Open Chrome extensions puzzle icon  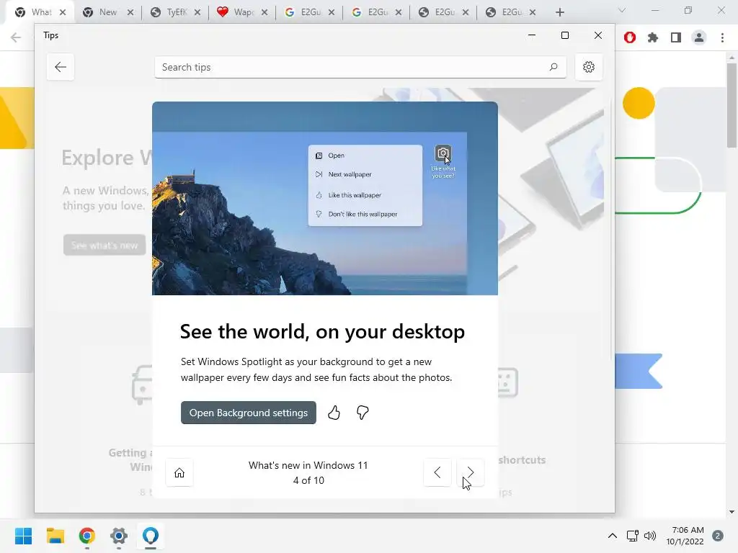pyautogui.click(x=653, y=37)
